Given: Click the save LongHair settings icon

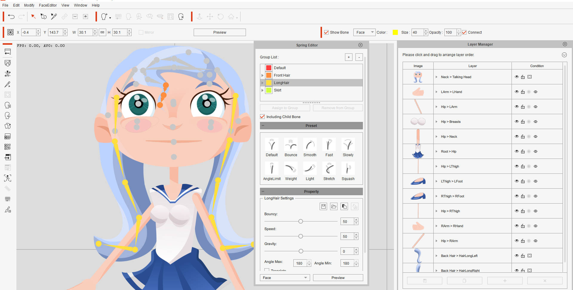Looking at the screenshot, I should 323,207.
